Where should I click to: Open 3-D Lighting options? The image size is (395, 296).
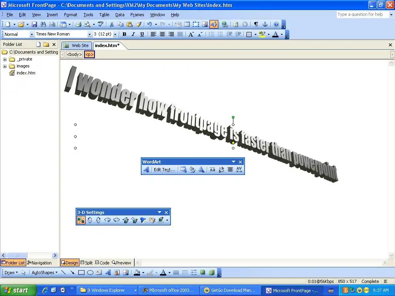click(x=143, y=220)
